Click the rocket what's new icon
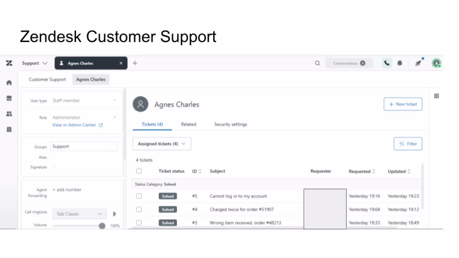 pos(418,63)
